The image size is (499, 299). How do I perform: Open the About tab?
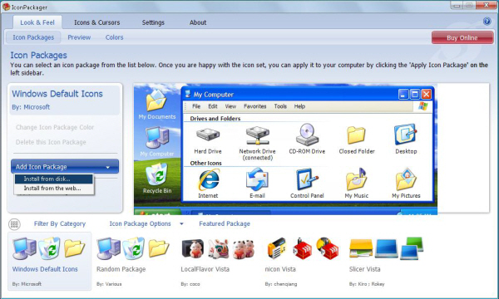[198, 22]
